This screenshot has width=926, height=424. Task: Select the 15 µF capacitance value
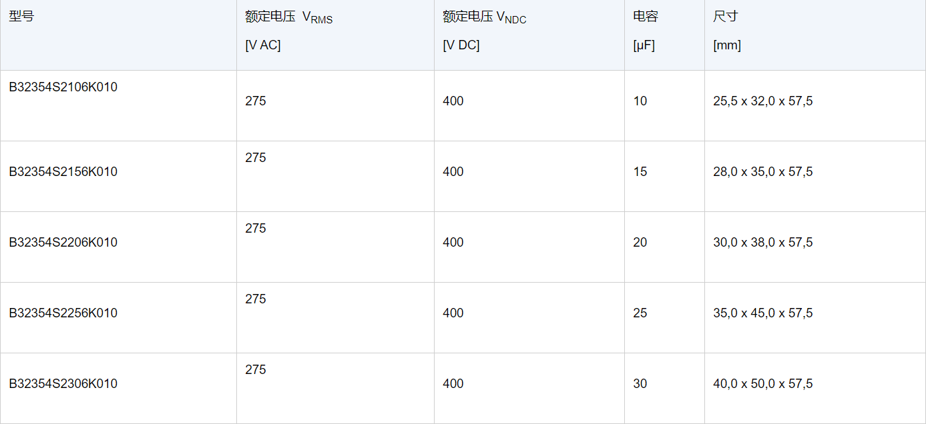(x=640, y=172)
